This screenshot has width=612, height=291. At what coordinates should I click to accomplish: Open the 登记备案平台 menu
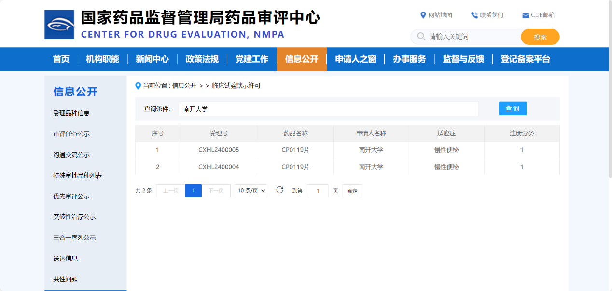pos(525,59)
